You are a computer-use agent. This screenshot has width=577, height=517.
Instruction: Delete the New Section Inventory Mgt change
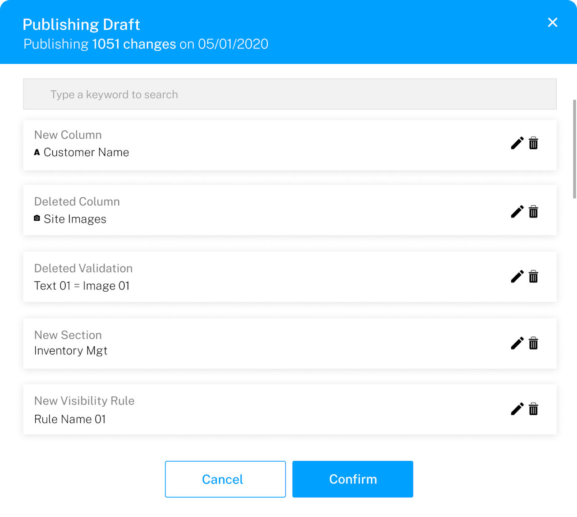533,343
